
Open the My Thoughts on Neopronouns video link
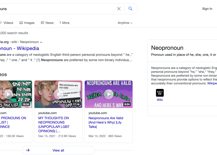[x=54, y=124]
